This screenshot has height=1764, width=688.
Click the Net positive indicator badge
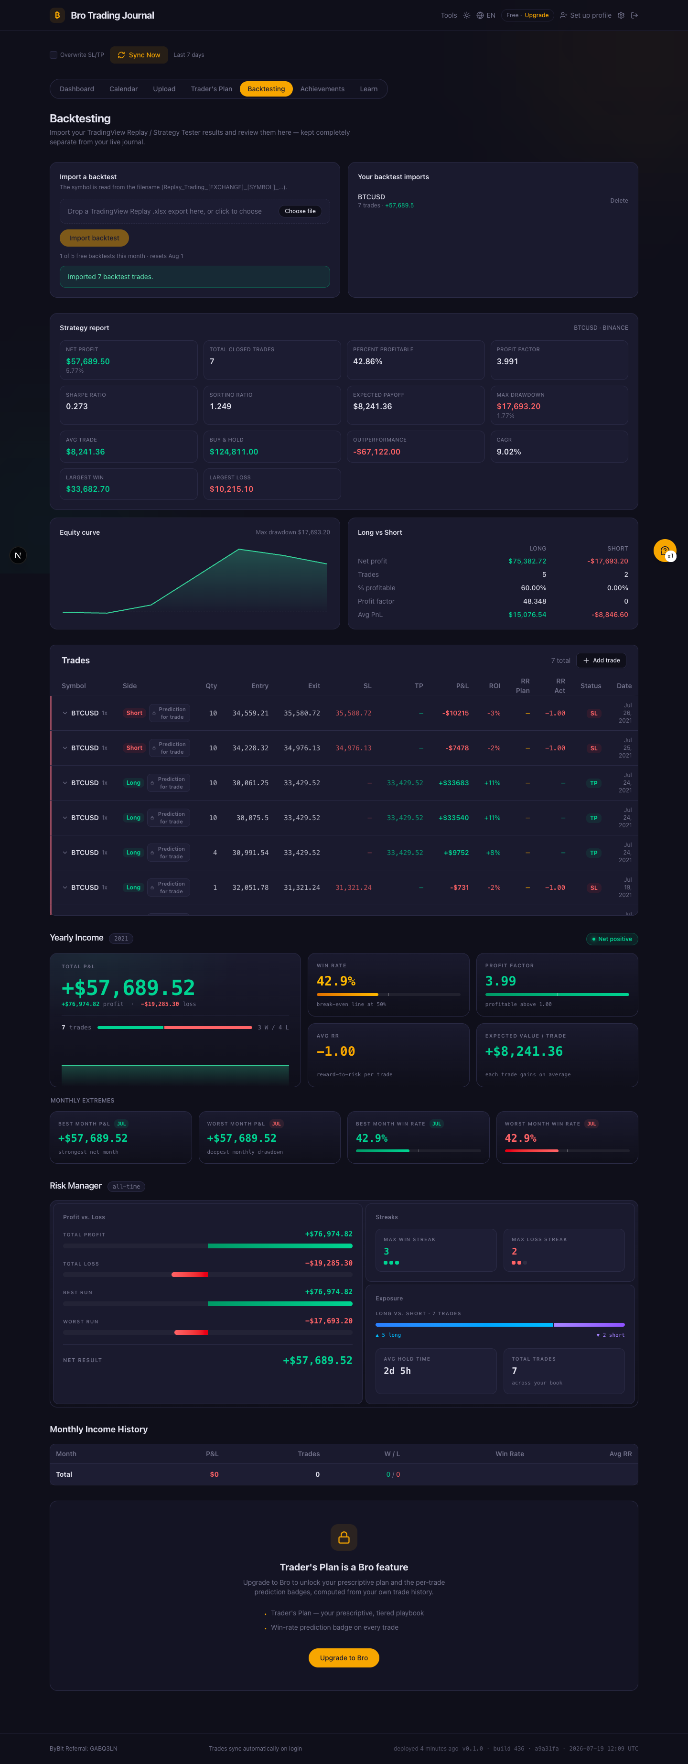click(x=612, y=939)
